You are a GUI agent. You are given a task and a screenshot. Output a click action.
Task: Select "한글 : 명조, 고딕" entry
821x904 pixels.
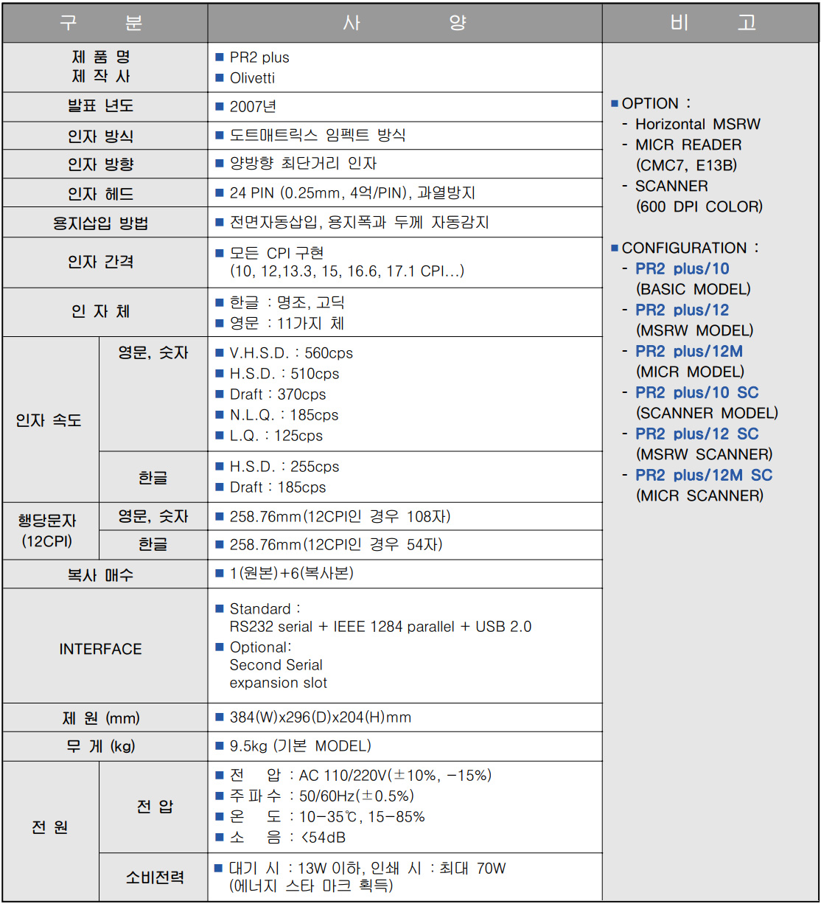[x=287, y=303]
